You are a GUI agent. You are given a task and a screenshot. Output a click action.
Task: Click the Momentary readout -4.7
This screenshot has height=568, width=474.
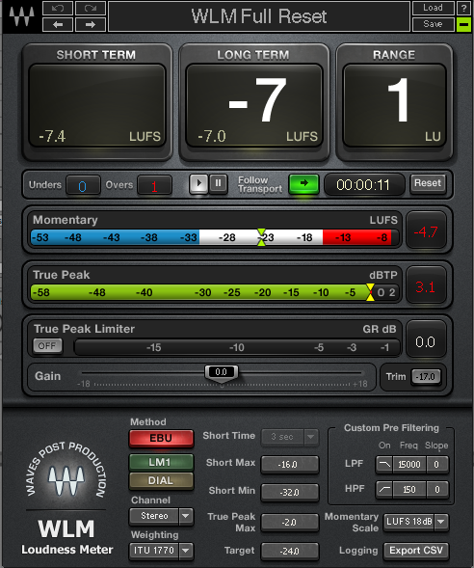[426, 231]
